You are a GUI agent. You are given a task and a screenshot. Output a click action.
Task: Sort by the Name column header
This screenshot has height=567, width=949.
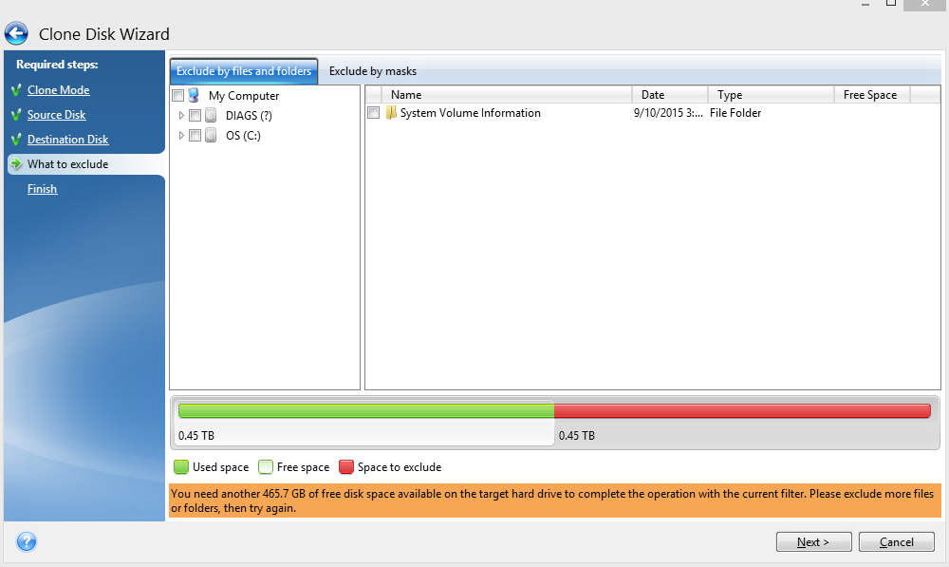point(507,95)
